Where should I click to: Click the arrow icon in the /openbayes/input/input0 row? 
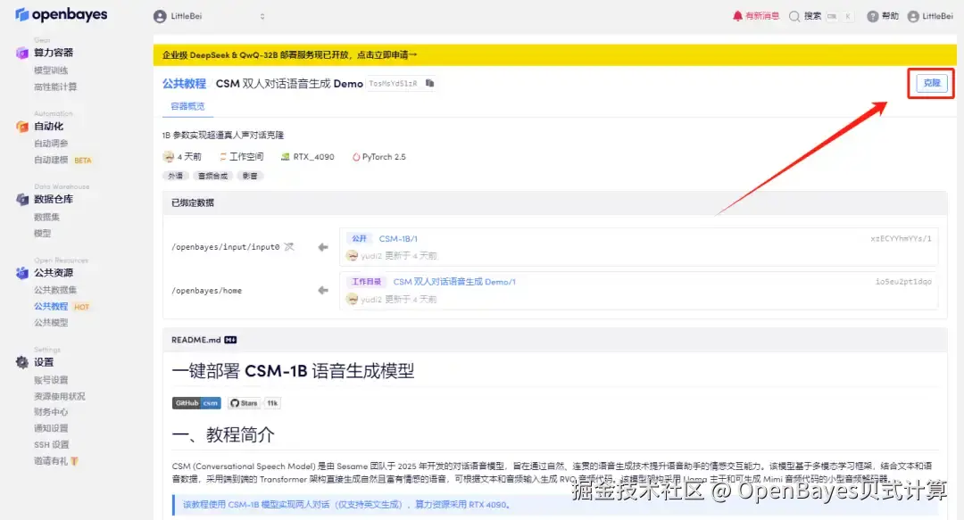tap(323, 247)
